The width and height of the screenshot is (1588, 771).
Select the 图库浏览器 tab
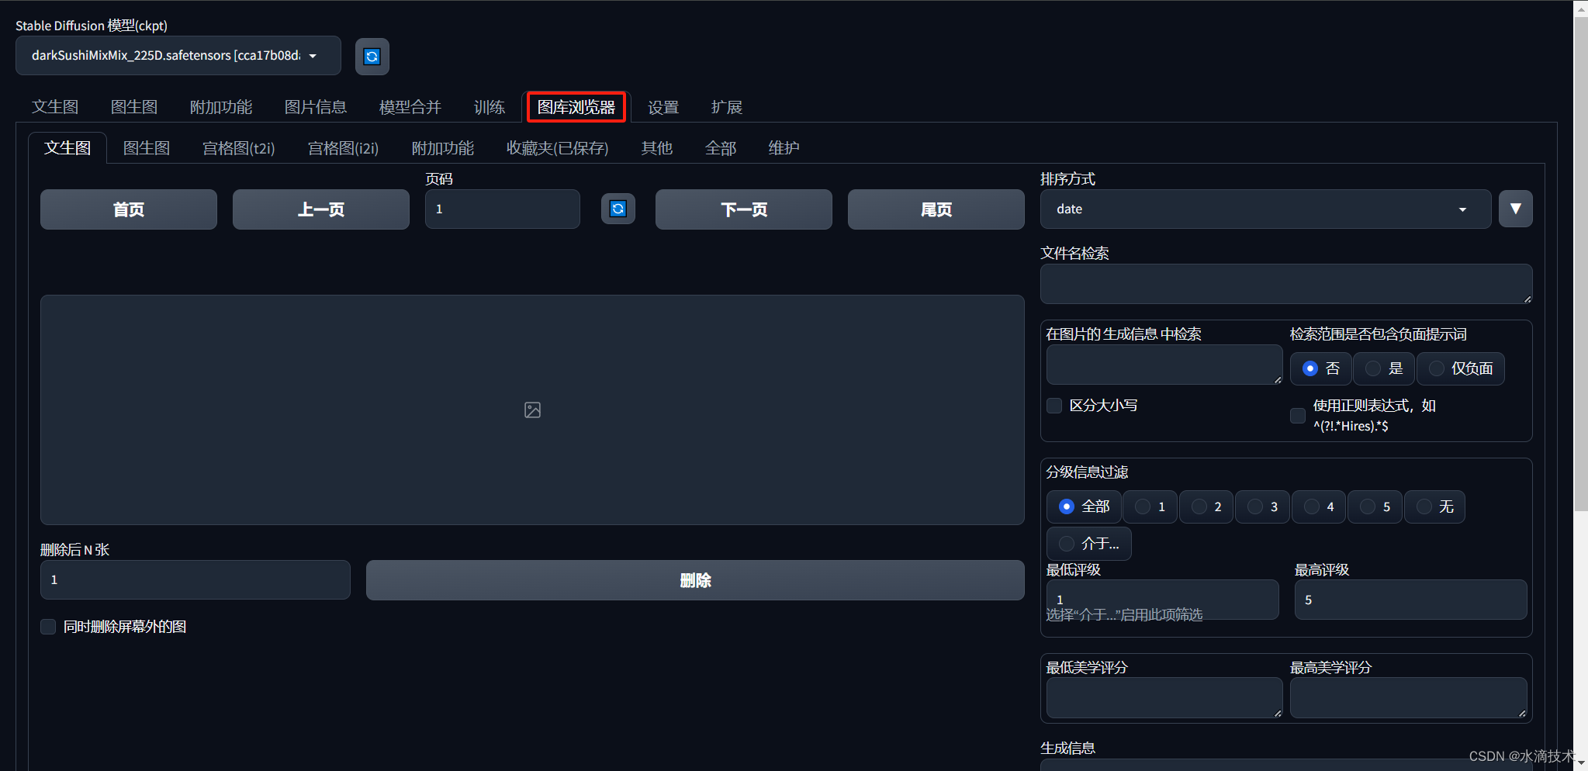[576, 107]
